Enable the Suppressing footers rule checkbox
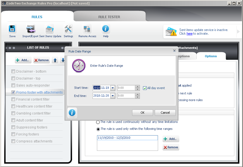Viewport: 243px width, 167px height. 13,127
